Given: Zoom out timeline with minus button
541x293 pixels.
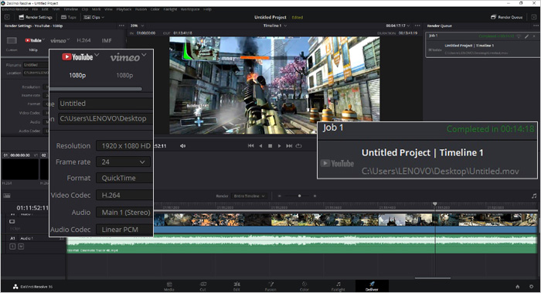Looking at the screenshot, I should click(280, 196).
